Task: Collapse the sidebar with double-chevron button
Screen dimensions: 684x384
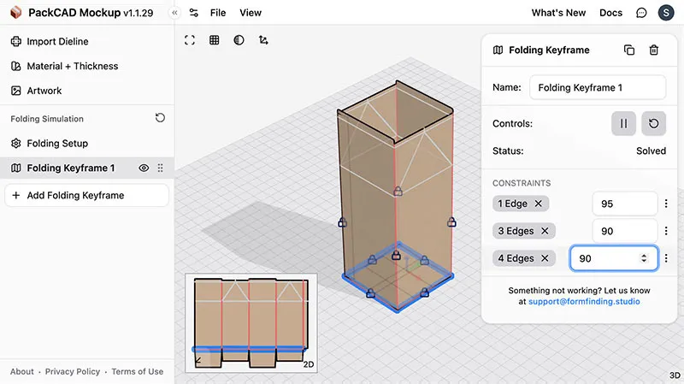Action: coord(174,13)
